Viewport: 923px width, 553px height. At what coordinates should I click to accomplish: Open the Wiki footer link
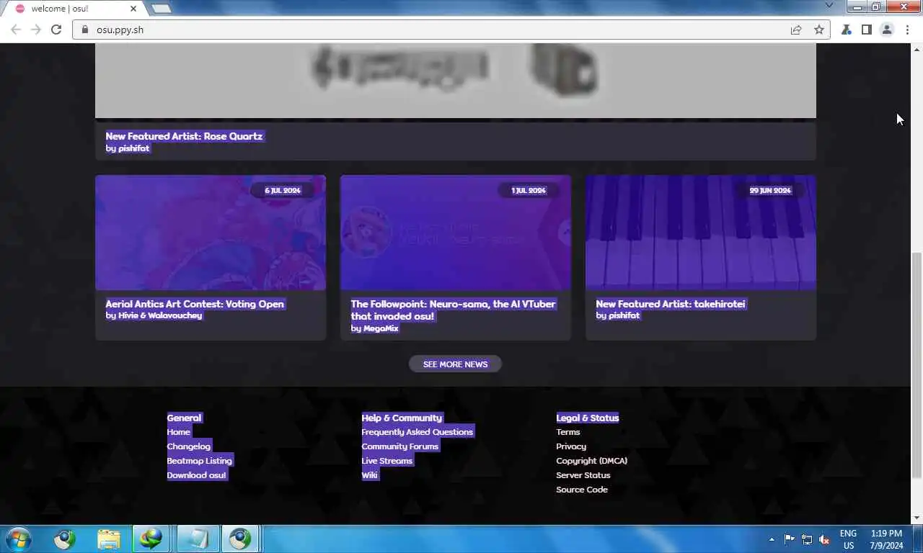(x=370, y=475)
